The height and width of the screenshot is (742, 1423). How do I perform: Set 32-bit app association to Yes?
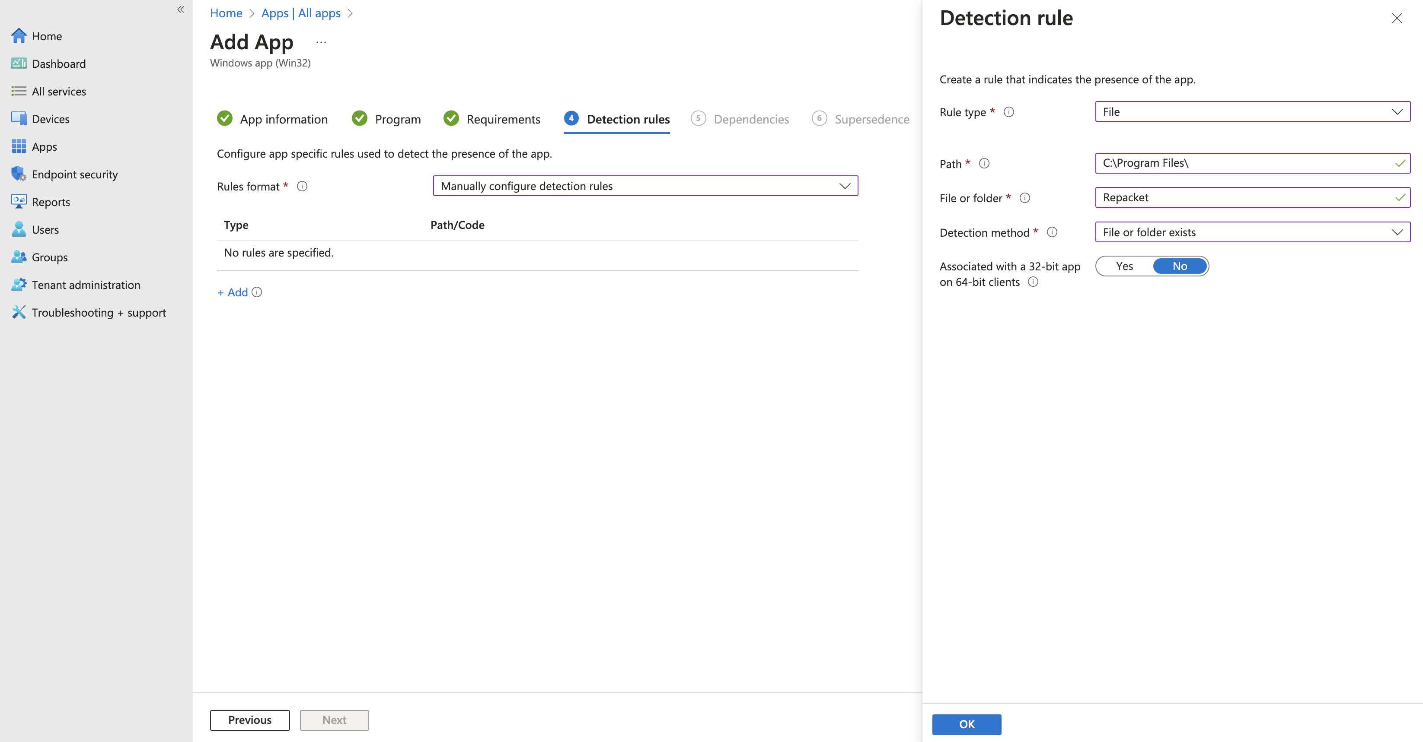(1124, 266)
